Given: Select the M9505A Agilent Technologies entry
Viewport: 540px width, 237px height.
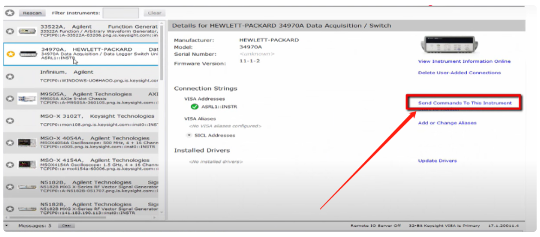Looking at the screenshot, I should (81, 99).
